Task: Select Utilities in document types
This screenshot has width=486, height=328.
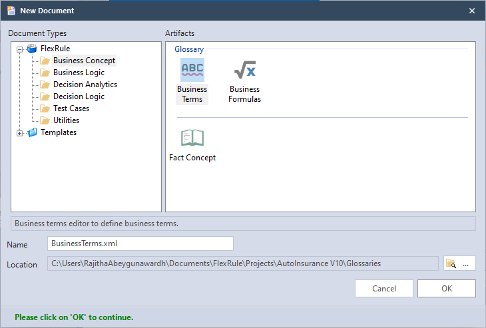Action: click(x=66, y=120)
